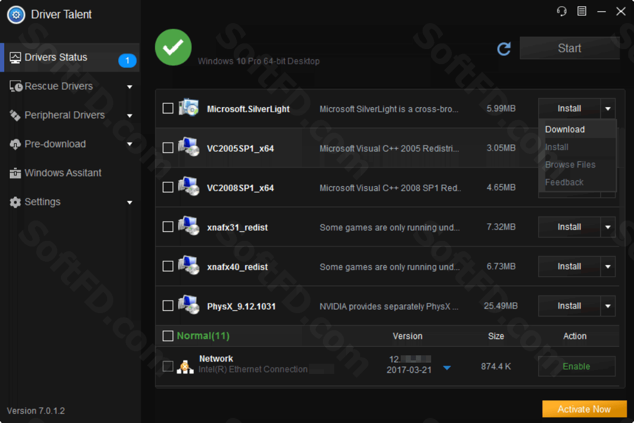Image resolution: width=634 pixels, height=423 pixels.
Task: Check the xnafx31_redist checkbox
Action: click(168, 227)
